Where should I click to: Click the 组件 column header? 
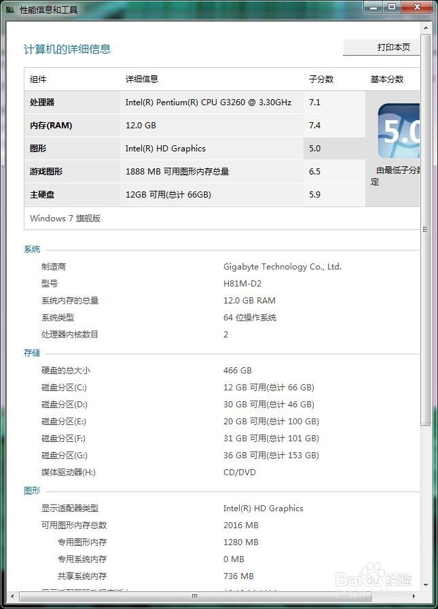pos(38,79)
